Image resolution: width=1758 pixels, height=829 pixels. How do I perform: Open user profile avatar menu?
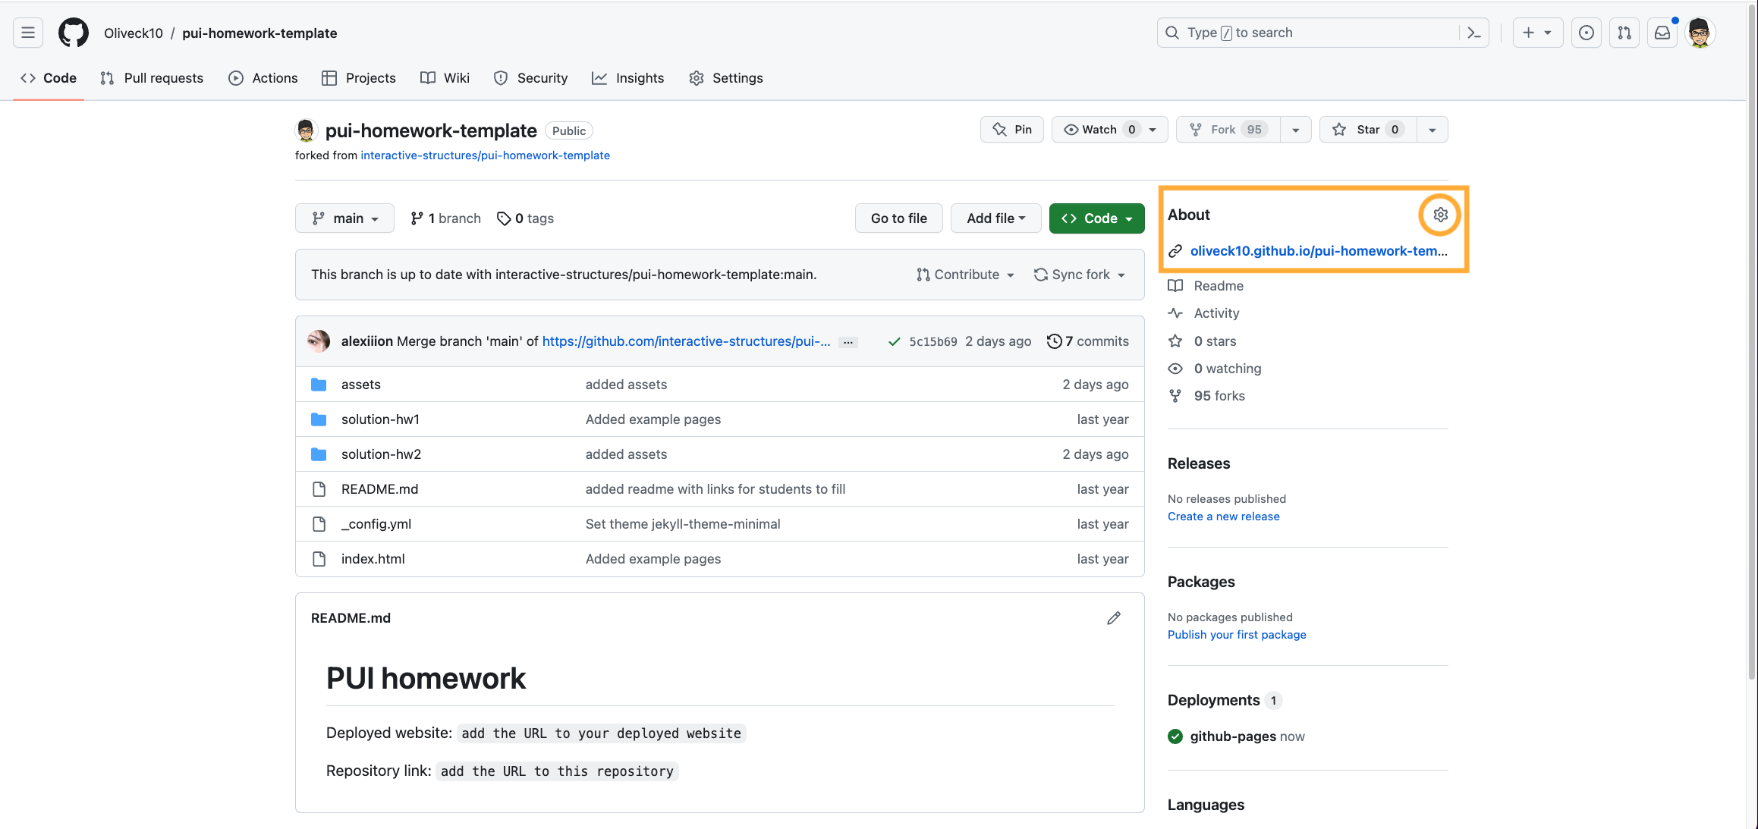tap(1700, 33)
